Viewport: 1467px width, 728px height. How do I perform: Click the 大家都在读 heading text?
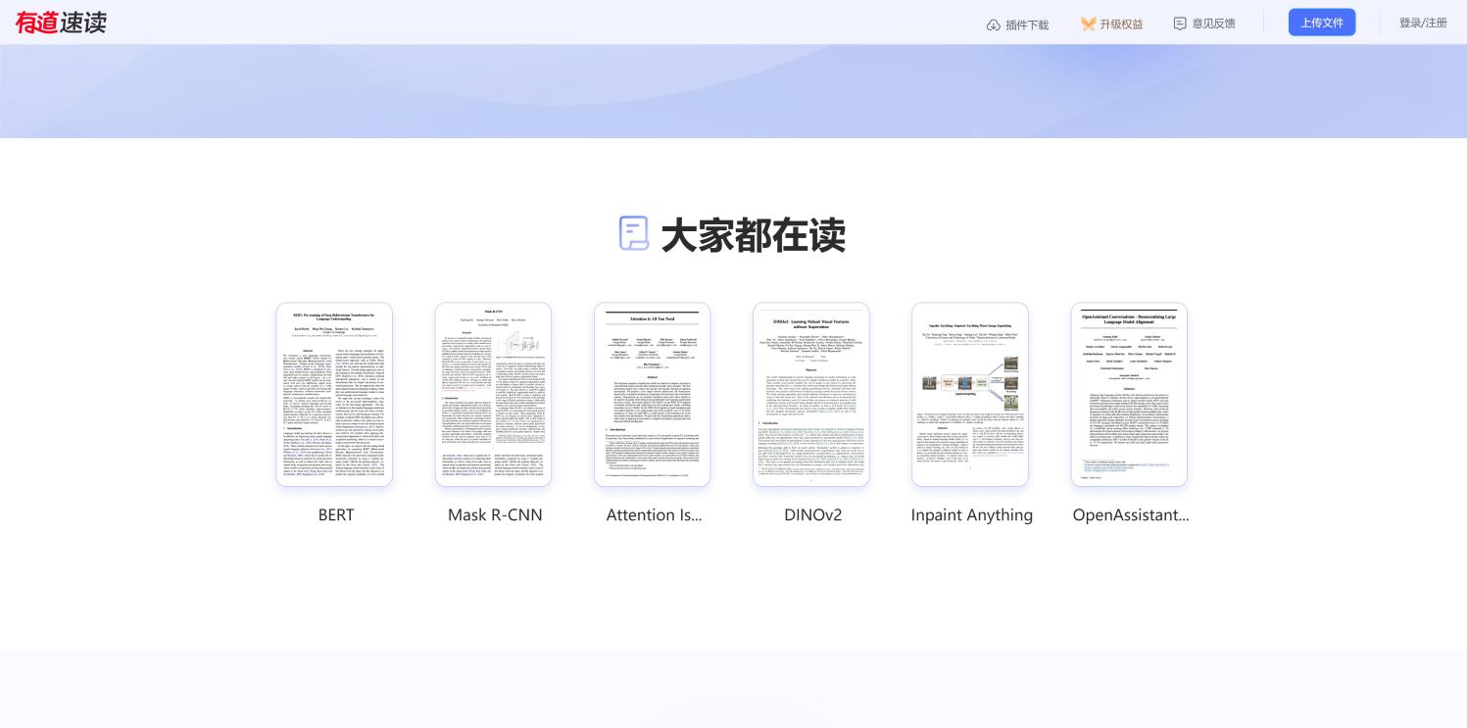click(x=753, y=235)
